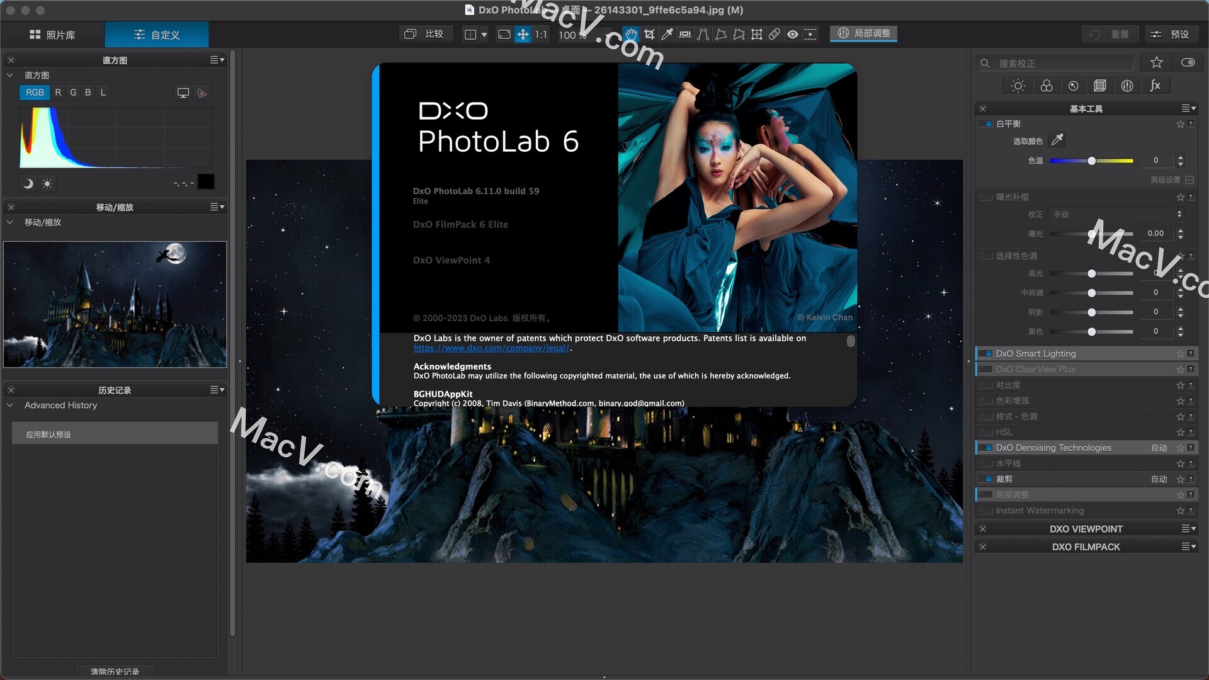Open the 移动/缩放 panel menu
Viewport: 1209px width, 680px height.
(x=217, y=207)
